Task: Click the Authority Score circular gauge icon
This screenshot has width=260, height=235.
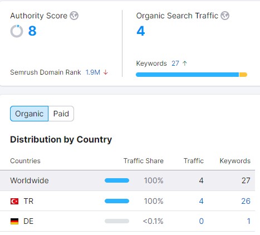Action: [x=17, y=31]
